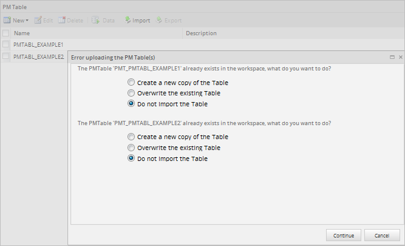Click the Data toolbar icon
This screenshot has height=246, width=405.
(96, 20)
